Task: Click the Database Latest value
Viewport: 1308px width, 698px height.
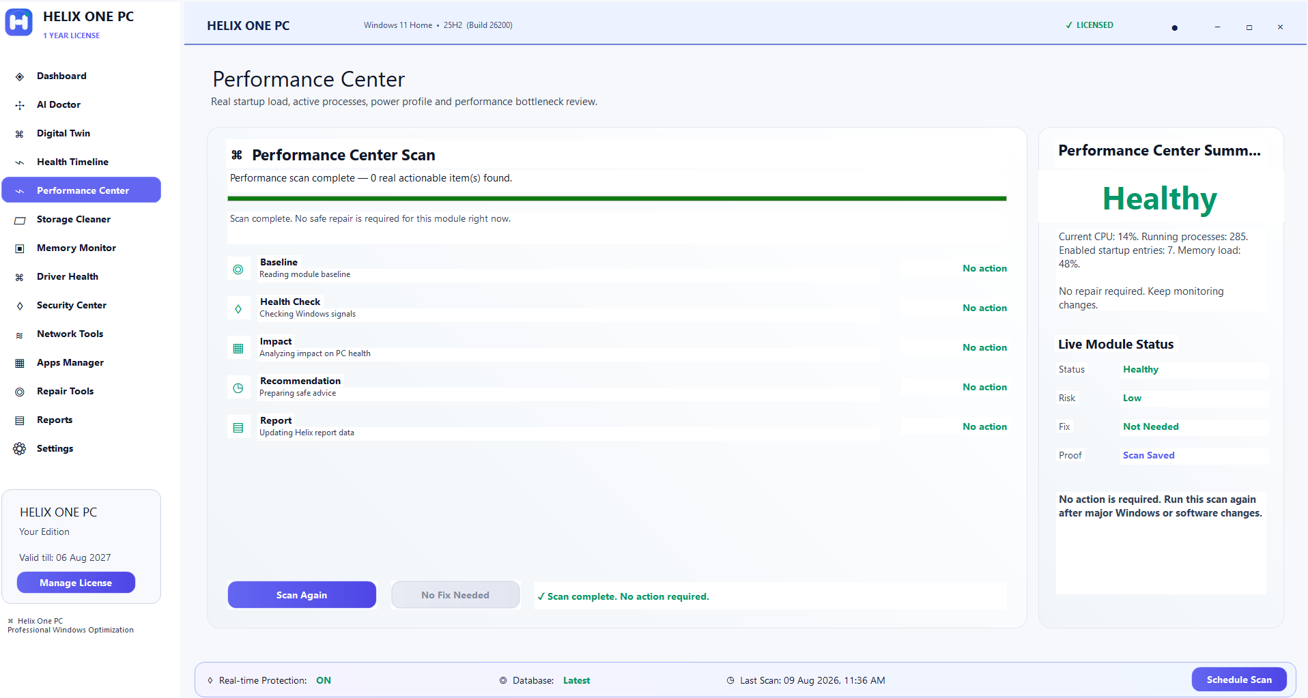Action: coord(576,680)
